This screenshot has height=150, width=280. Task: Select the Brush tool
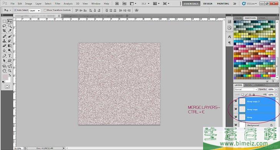point(10,36)
